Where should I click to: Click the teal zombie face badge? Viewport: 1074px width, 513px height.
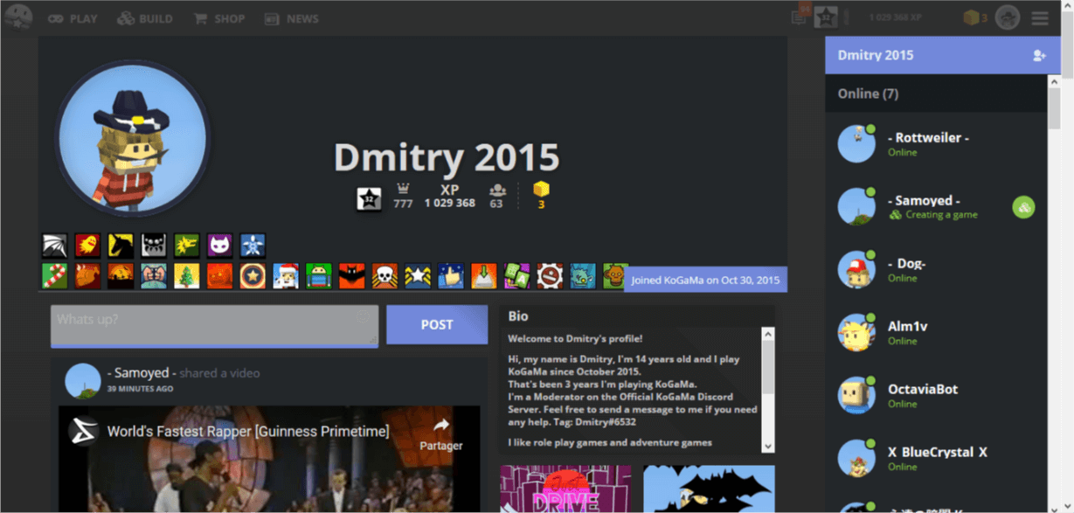(583, 276)
